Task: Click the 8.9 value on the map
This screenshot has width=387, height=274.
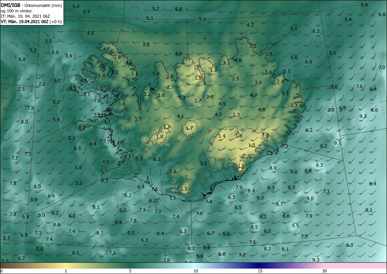Action: pos(273,168)
